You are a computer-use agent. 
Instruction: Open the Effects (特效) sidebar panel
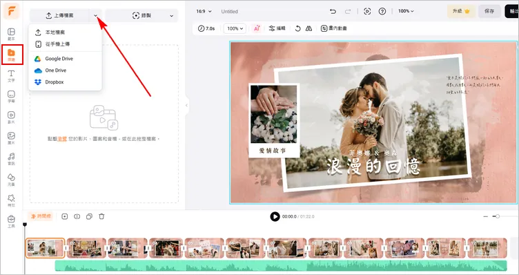pos(11,200)
